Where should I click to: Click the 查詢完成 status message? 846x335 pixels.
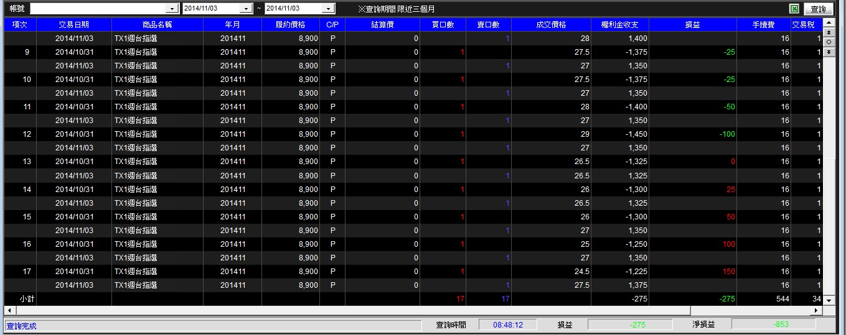click(22, 326)
